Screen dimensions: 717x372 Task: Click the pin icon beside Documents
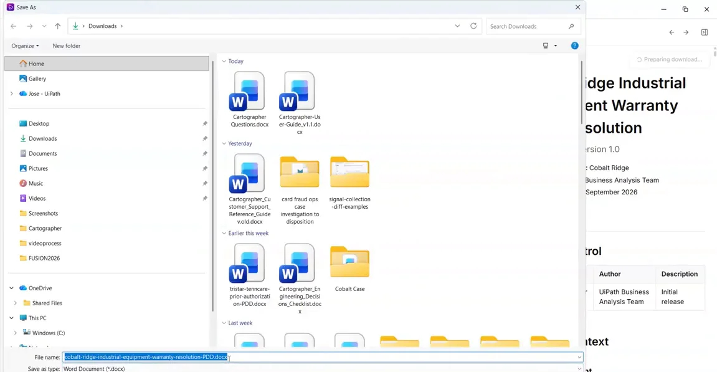click(x=205, y=154)
